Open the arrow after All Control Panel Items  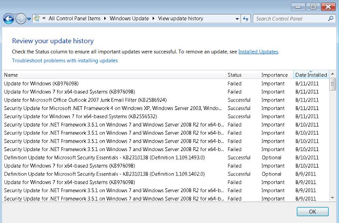(105, 19)
